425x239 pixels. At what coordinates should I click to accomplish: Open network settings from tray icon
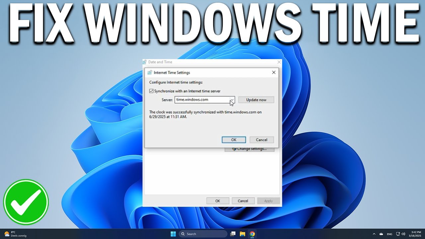(398, 234)
